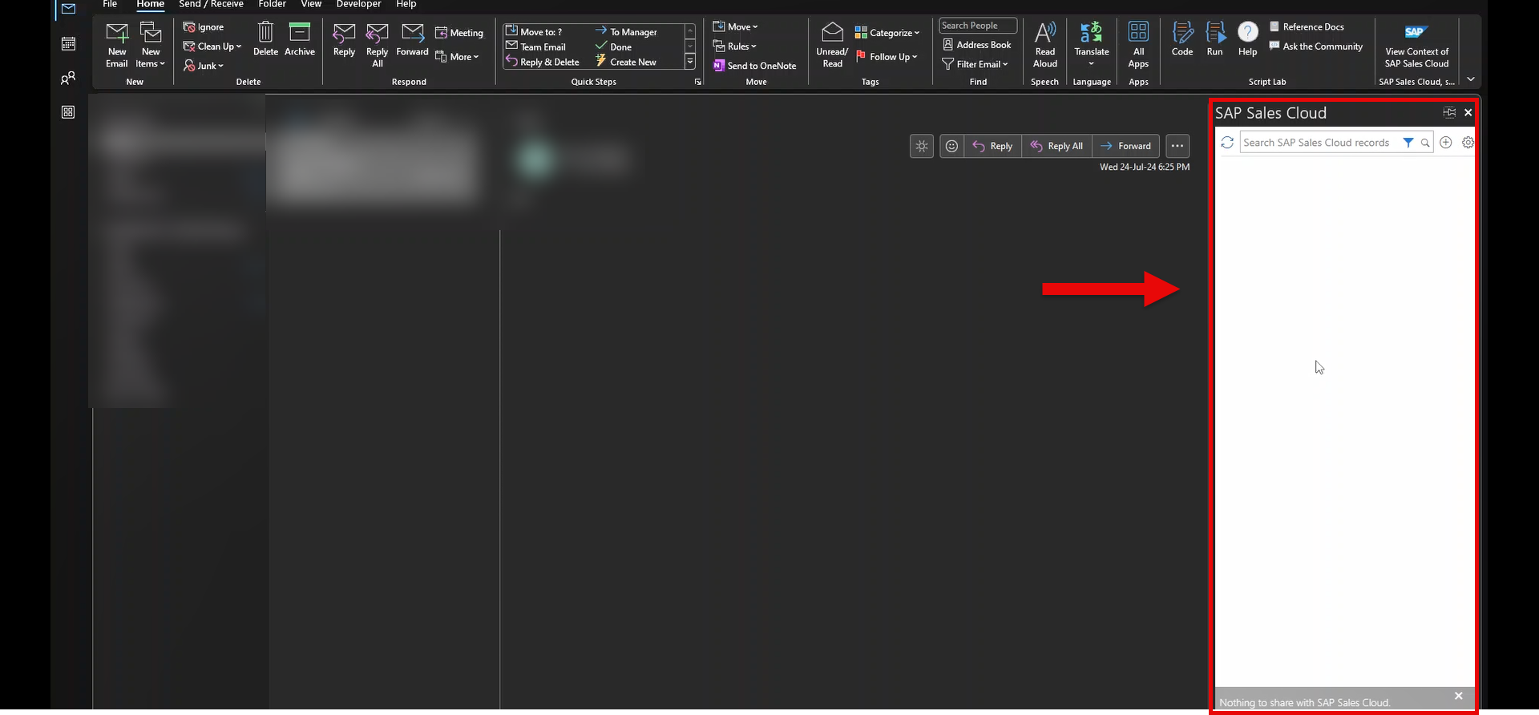Image resolution: width=1539 pixels, height=715 pixels.
Task: Click Reply in the reading pane toolbar
Action: point(992,146)
